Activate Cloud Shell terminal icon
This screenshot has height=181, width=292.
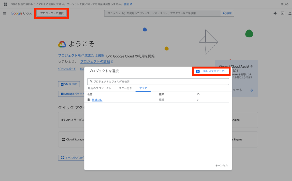(x=283, y=13)
